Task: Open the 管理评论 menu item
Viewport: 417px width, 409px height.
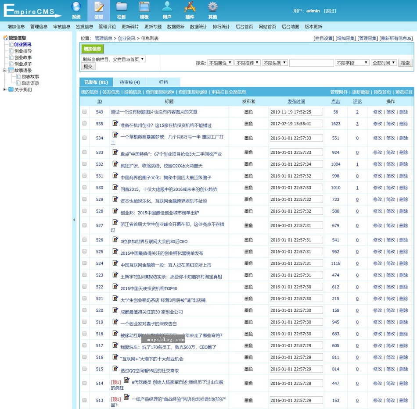Action: [x=107, y=27]
